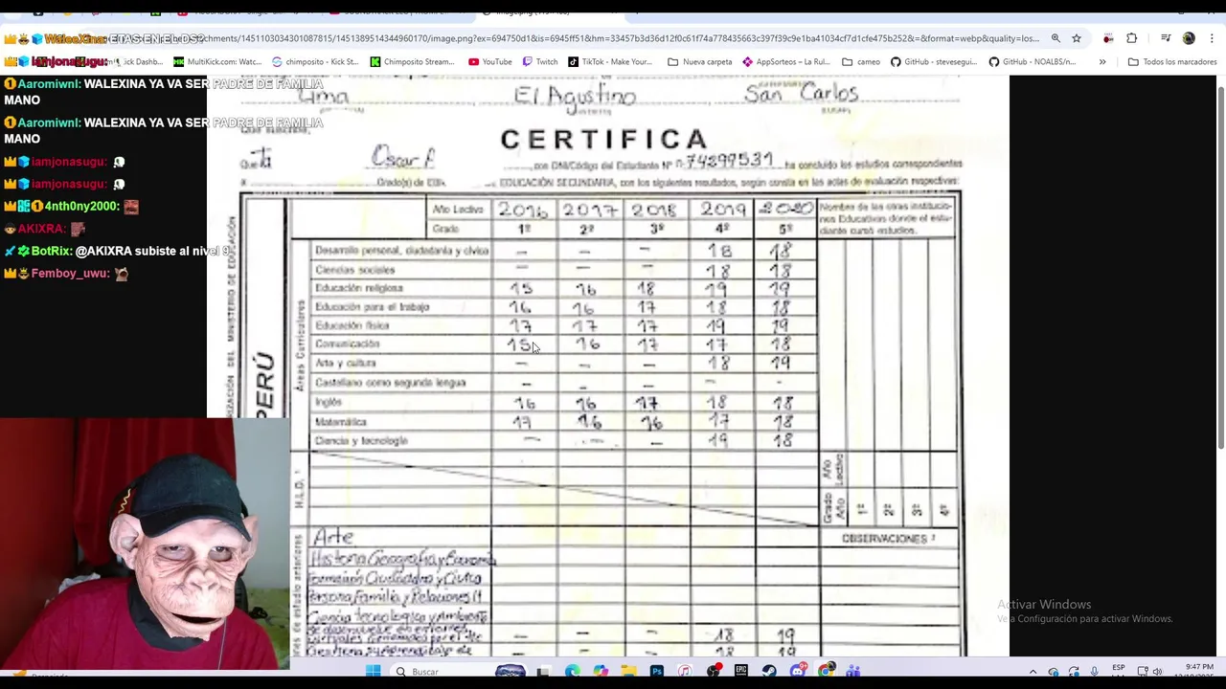Viewport: 1226px width, 689px height.
Task: Click the microphone tray icon
Action: (x=1095, y=672)
